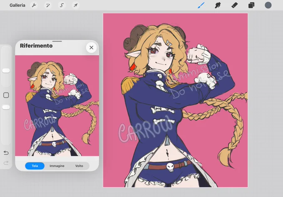Switch reference source to Tela
The width and height of the screenshot is (283, 197).
point(35,166)
